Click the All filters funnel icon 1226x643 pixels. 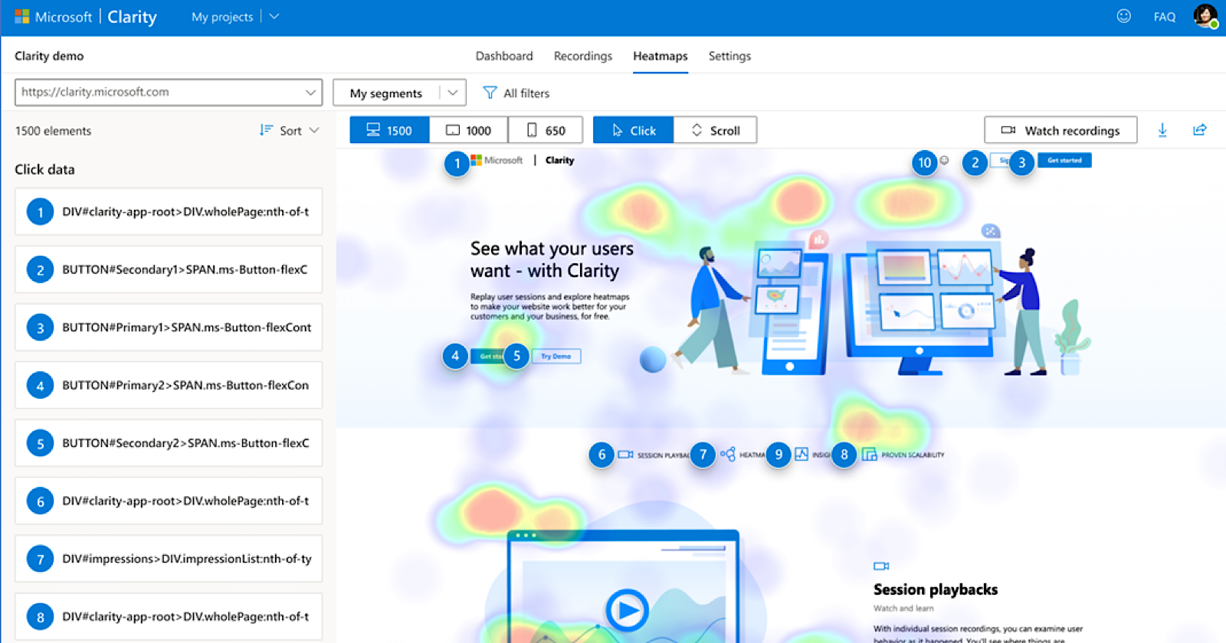[x=490, y=93]
